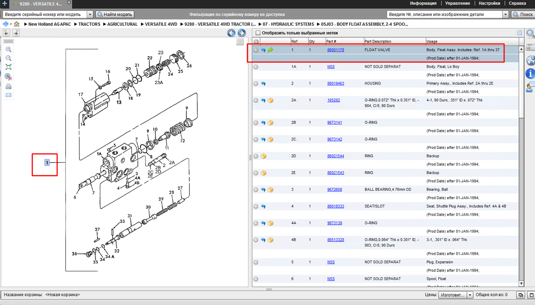This screenshot has height=305, width=535.
Task: Zoom in on the parts diagram
Action: point(9,50)
